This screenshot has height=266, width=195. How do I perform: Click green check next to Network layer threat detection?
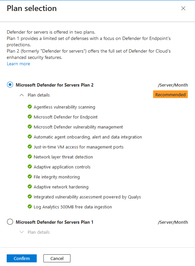[30, 156]
